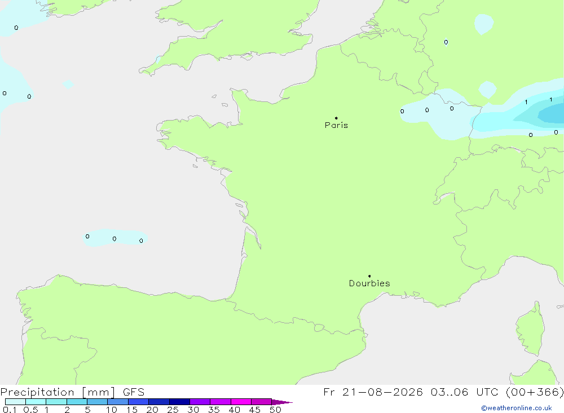This screenshot has width=564, height=413.
Task: Select the 2 mm legend swatch
Action: [77, 402]
